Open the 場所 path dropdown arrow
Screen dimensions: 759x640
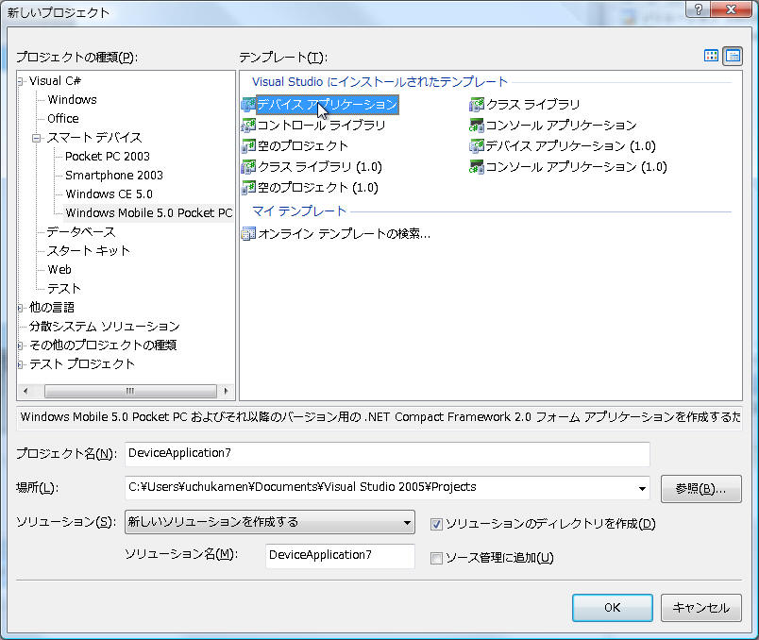click(x=642, y=488)
